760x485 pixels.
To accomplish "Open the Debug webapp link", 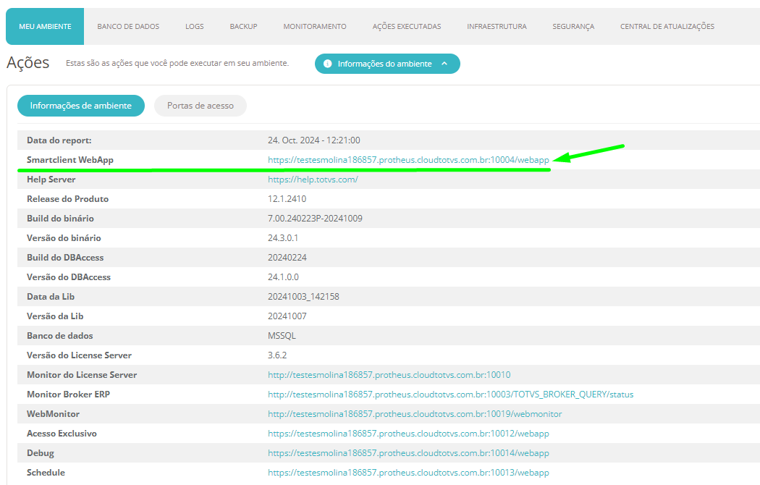I will [409, 452].
